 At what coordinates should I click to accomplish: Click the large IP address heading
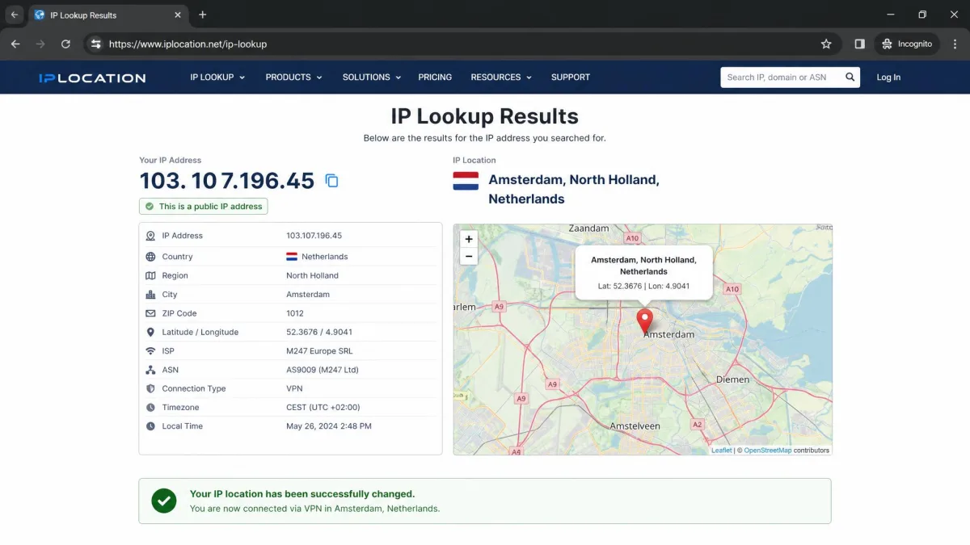point(227,181)
